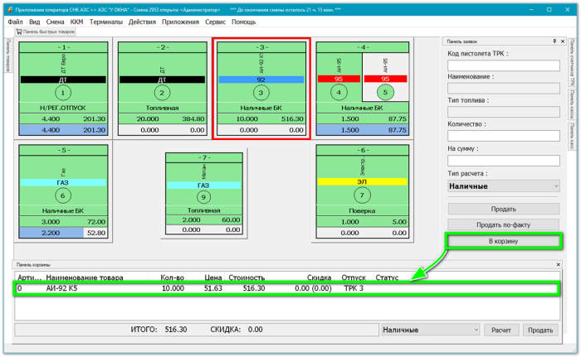This screenshot has height=357, width=581.
Task: Click the black ДТ fuel bar on pump 2
Action: tap(162, 80)
